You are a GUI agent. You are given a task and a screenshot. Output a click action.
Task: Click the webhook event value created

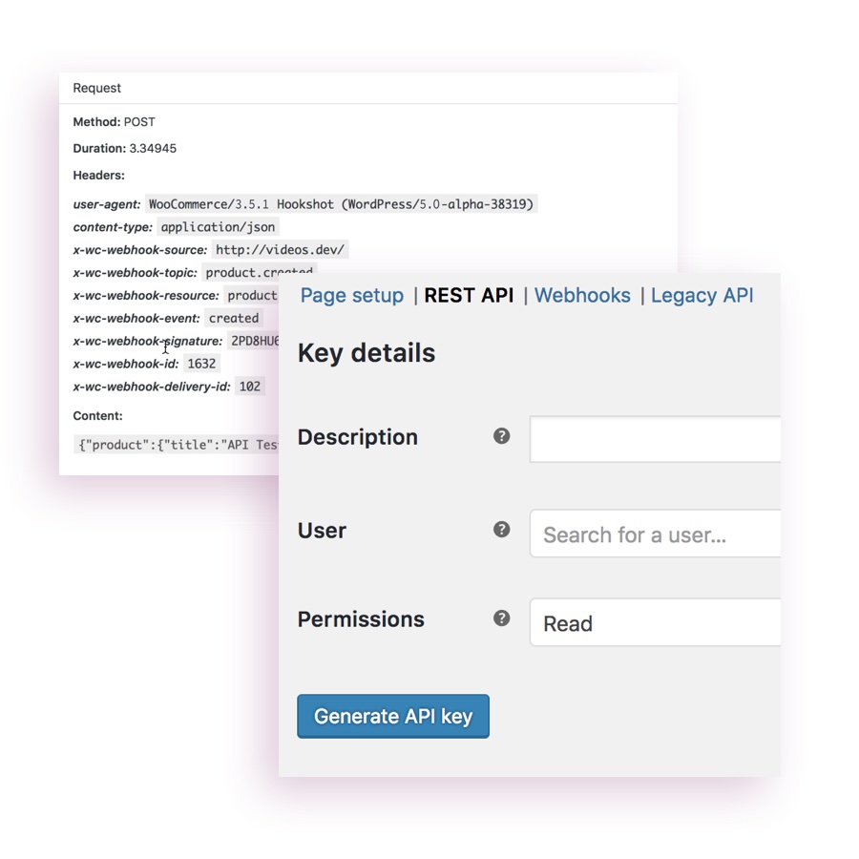coord(233,319)
